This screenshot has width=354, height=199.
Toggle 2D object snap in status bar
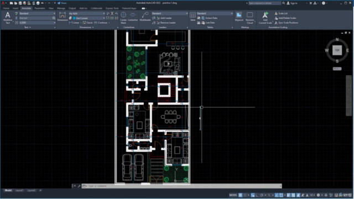point(281,195)
